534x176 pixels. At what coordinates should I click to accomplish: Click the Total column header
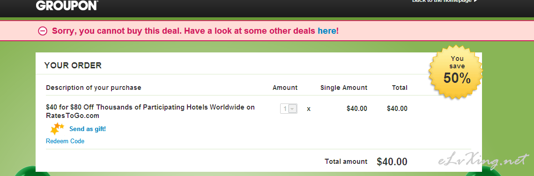click(400, 88)
